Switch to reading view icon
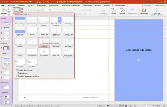 coord(131,106)
